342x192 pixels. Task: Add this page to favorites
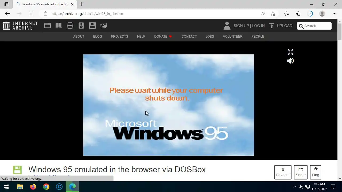point(273,14)
